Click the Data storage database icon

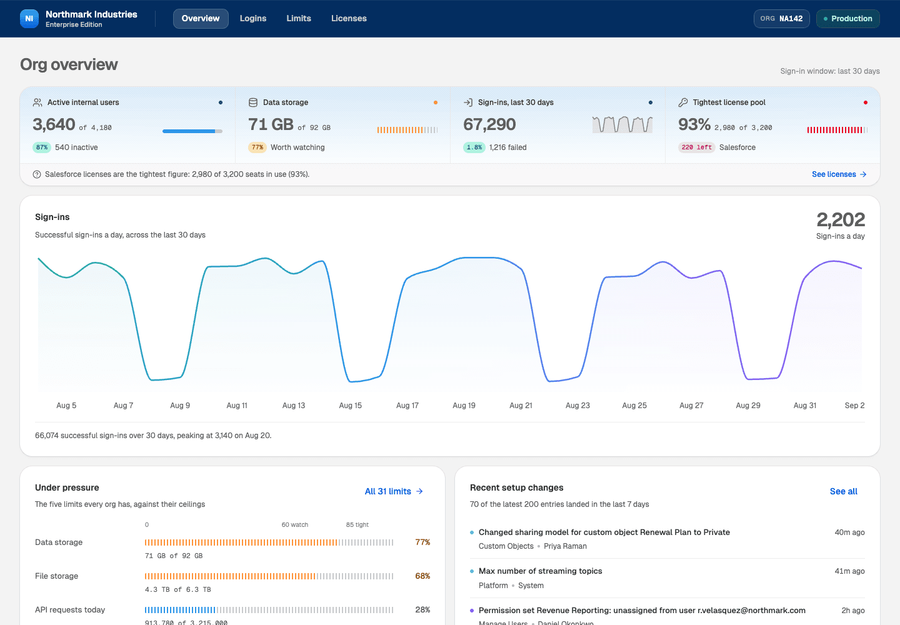253,102
